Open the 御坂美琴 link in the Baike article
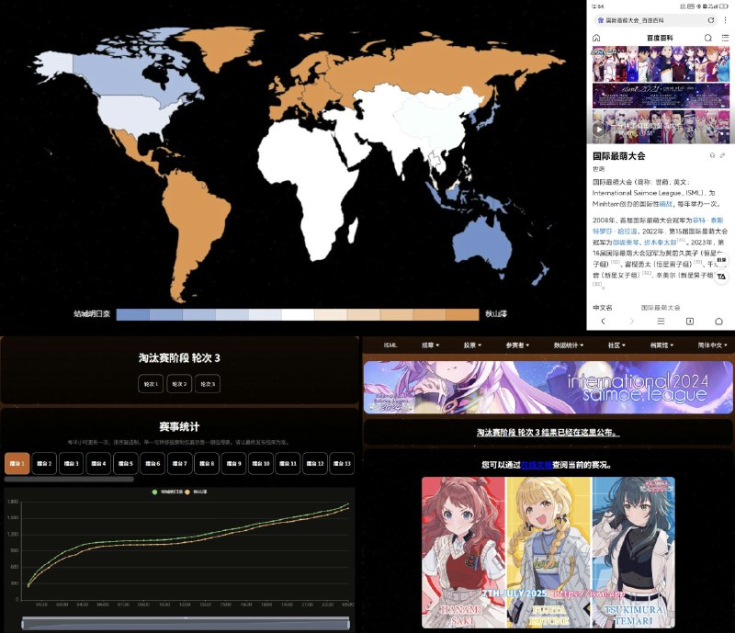 tap(626, 243)
